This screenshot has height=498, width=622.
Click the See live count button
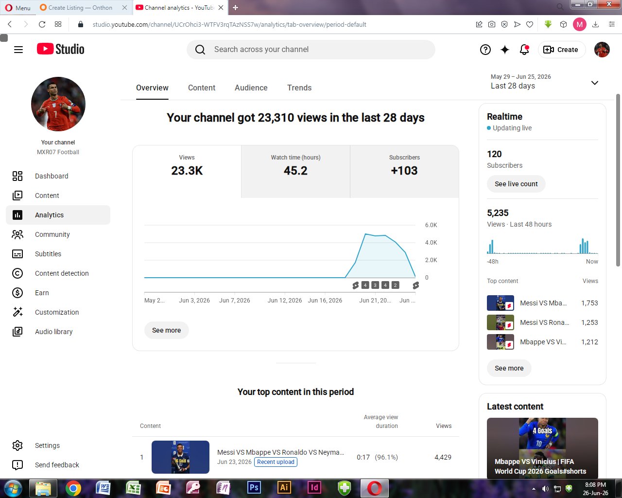coord(516,184)
